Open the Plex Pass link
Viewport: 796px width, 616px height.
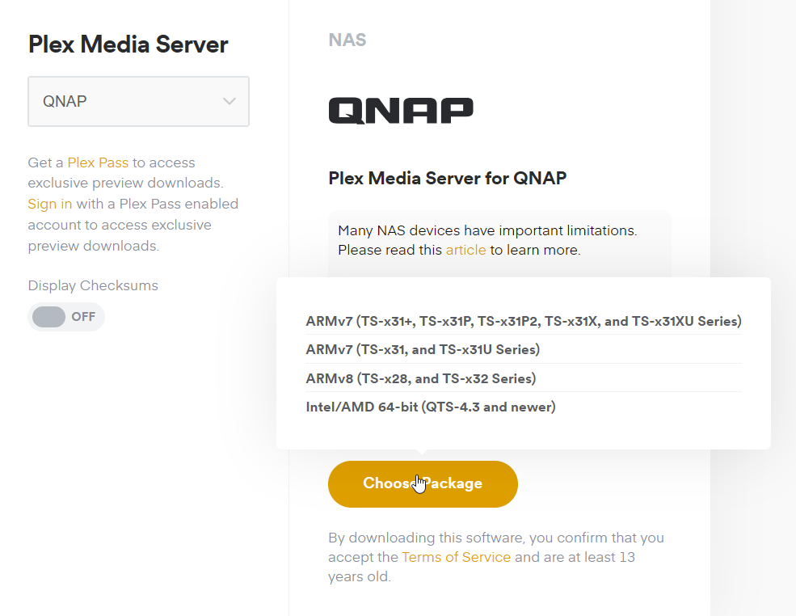pyautogui.click(x=98, y=162)
